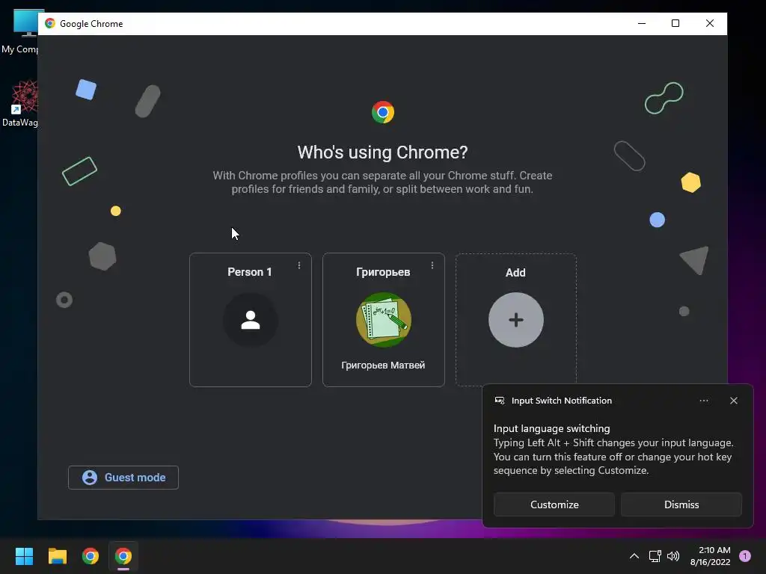Select the DataWag desktop shortcut

[20, 103]
